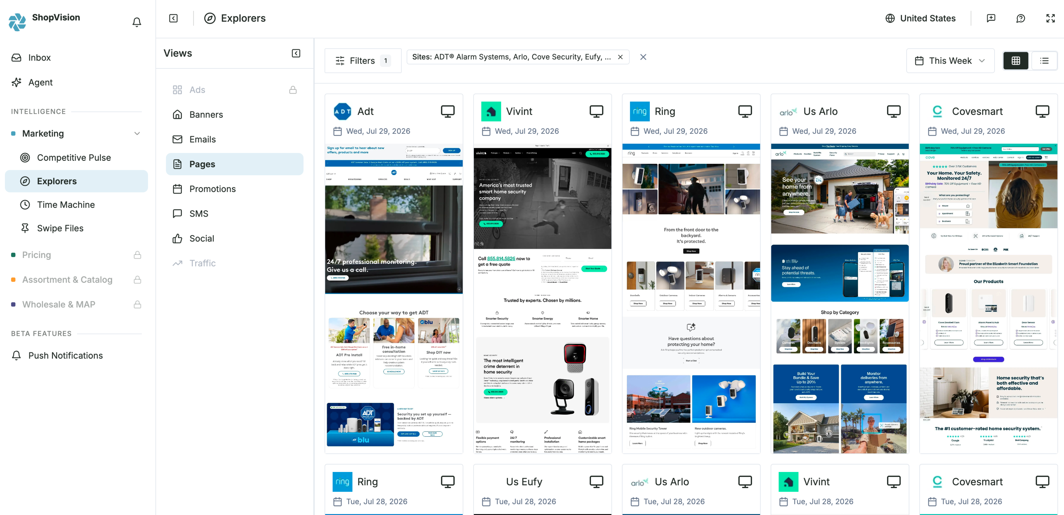Viewport: 1064px width, 515px height.
Task: Open the Filters panel
Action: tap(363, 61)
